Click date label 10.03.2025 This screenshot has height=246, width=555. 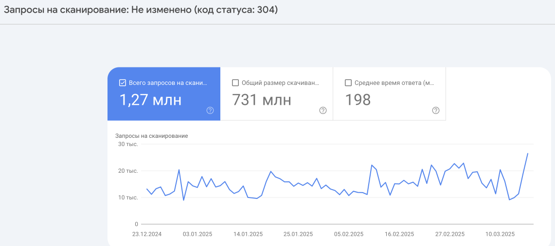point(500,234)
